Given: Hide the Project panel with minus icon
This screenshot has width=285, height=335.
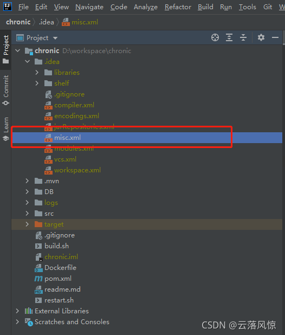Looking at the screenshot, I should 275,37.
